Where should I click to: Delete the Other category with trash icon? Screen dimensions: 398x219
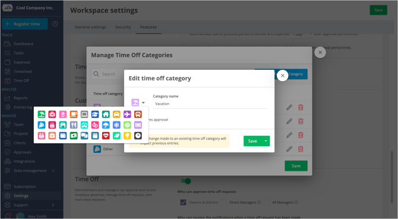301,149
